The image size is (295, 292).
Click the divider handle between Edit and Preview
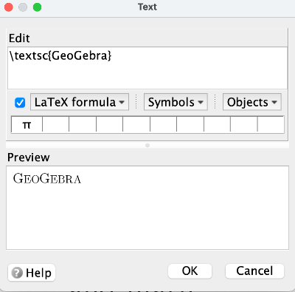pos(147,145)
